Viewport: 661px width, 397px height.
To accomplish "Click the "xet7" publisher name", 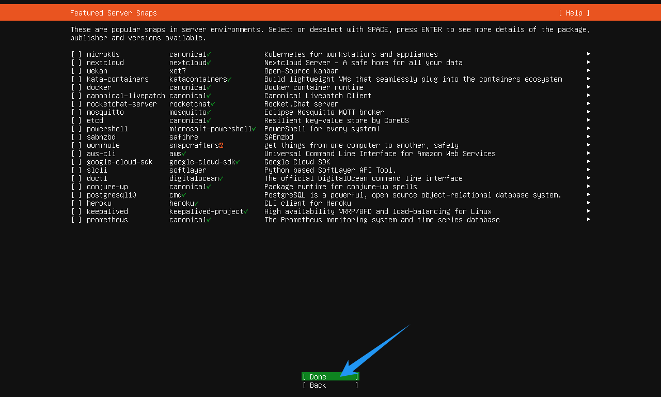I will (x=178, y=71).
